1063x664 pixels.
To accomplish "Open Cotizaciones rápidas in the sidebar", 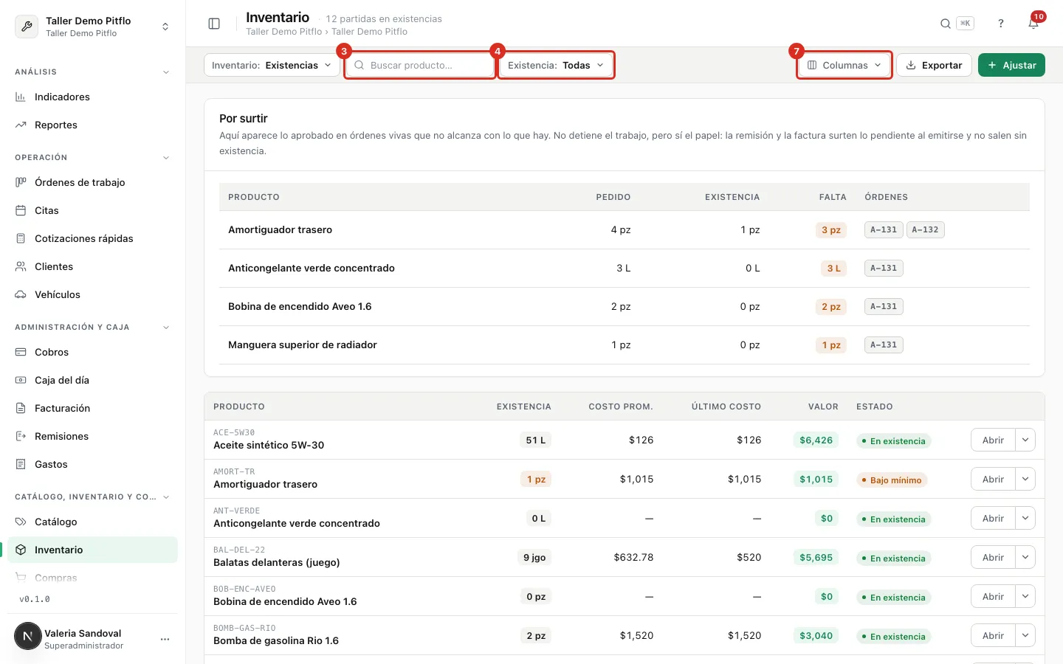I will (92, 238).
